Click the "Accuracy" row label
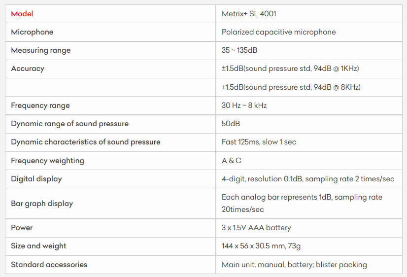This screenshot has height=277, width=407. click(28, 69)
